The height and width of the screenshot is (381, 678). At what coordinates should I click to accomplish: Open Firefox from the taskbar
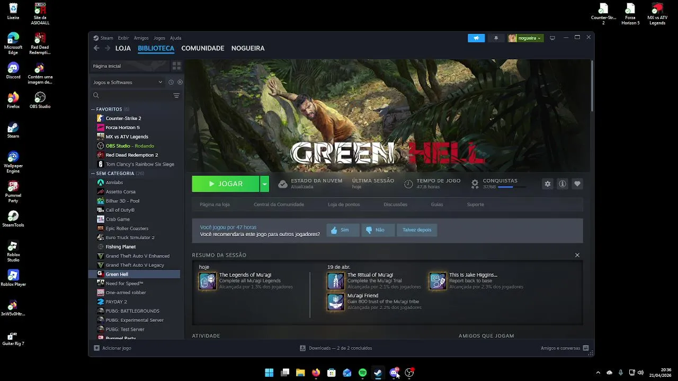pos(316,373)
